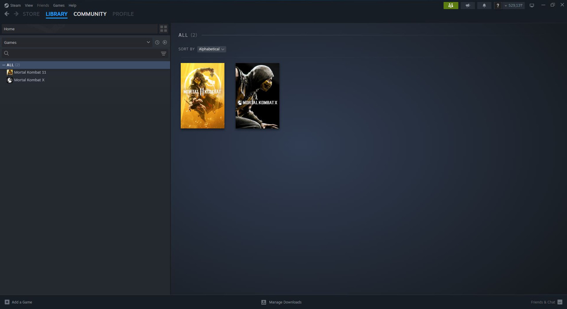Click the Steam logo menu

click(12, 5)
